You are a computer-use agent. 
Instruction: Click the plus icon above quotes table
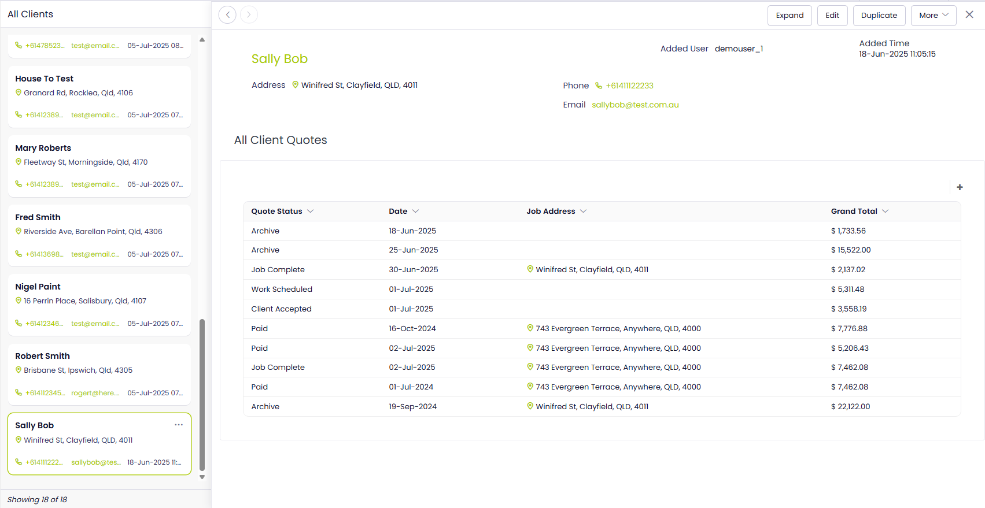click(960, 187)
